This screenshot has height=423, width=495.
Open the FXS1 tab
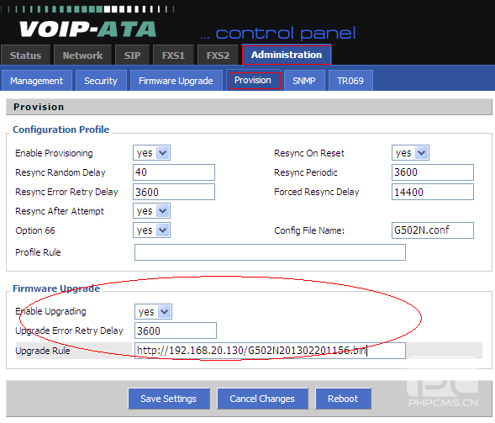[x=173, y=56]
